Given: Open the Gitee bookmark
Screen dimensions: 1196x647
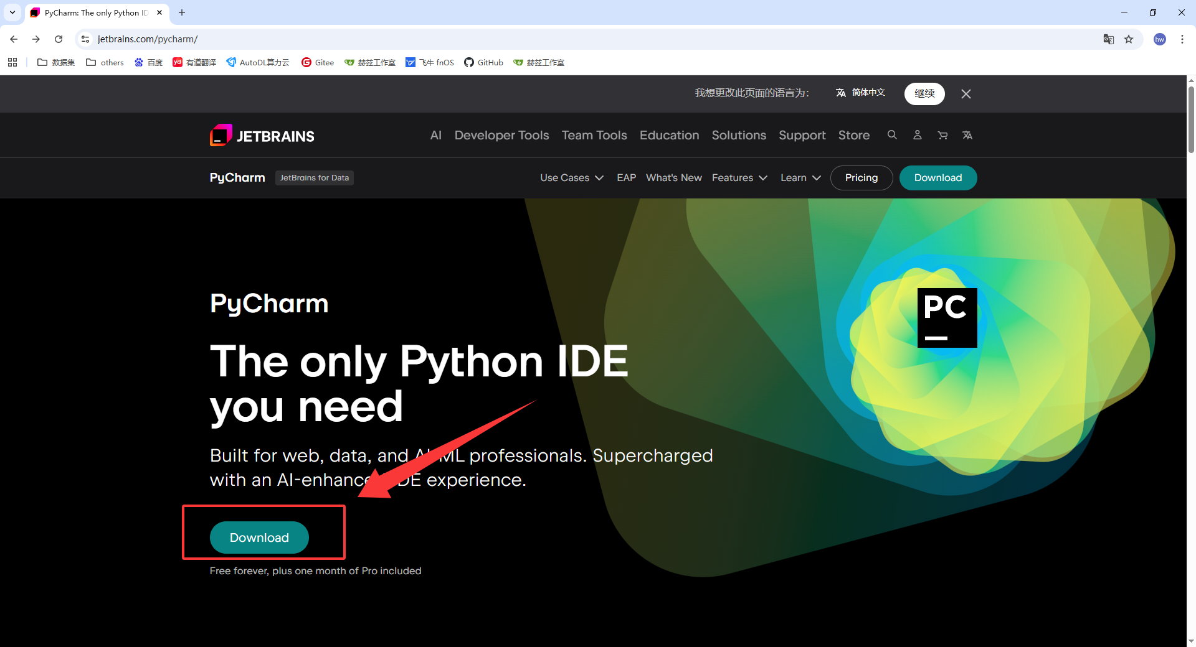Looking at the screenshot, I should click(x=318, y=62).
